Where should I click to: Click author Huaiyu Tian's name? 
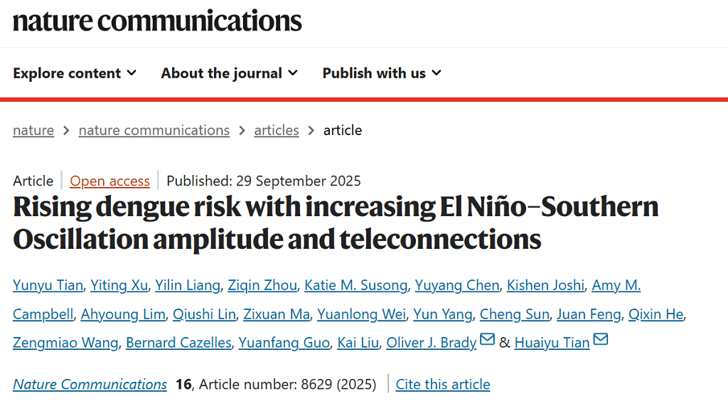point(552,343)
